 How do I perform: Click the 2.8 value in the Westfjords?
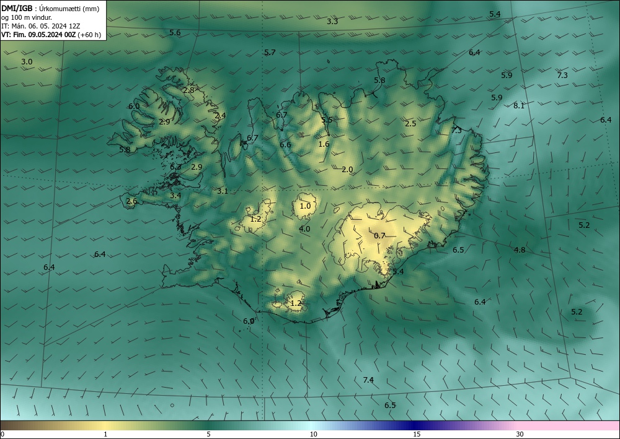(x=188, y=90)
